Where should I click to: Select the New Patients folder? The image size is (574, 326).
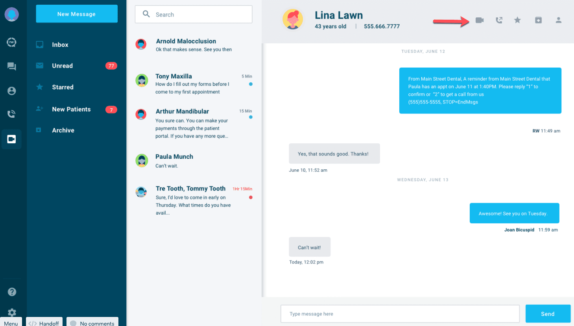[x=77, y=109]
